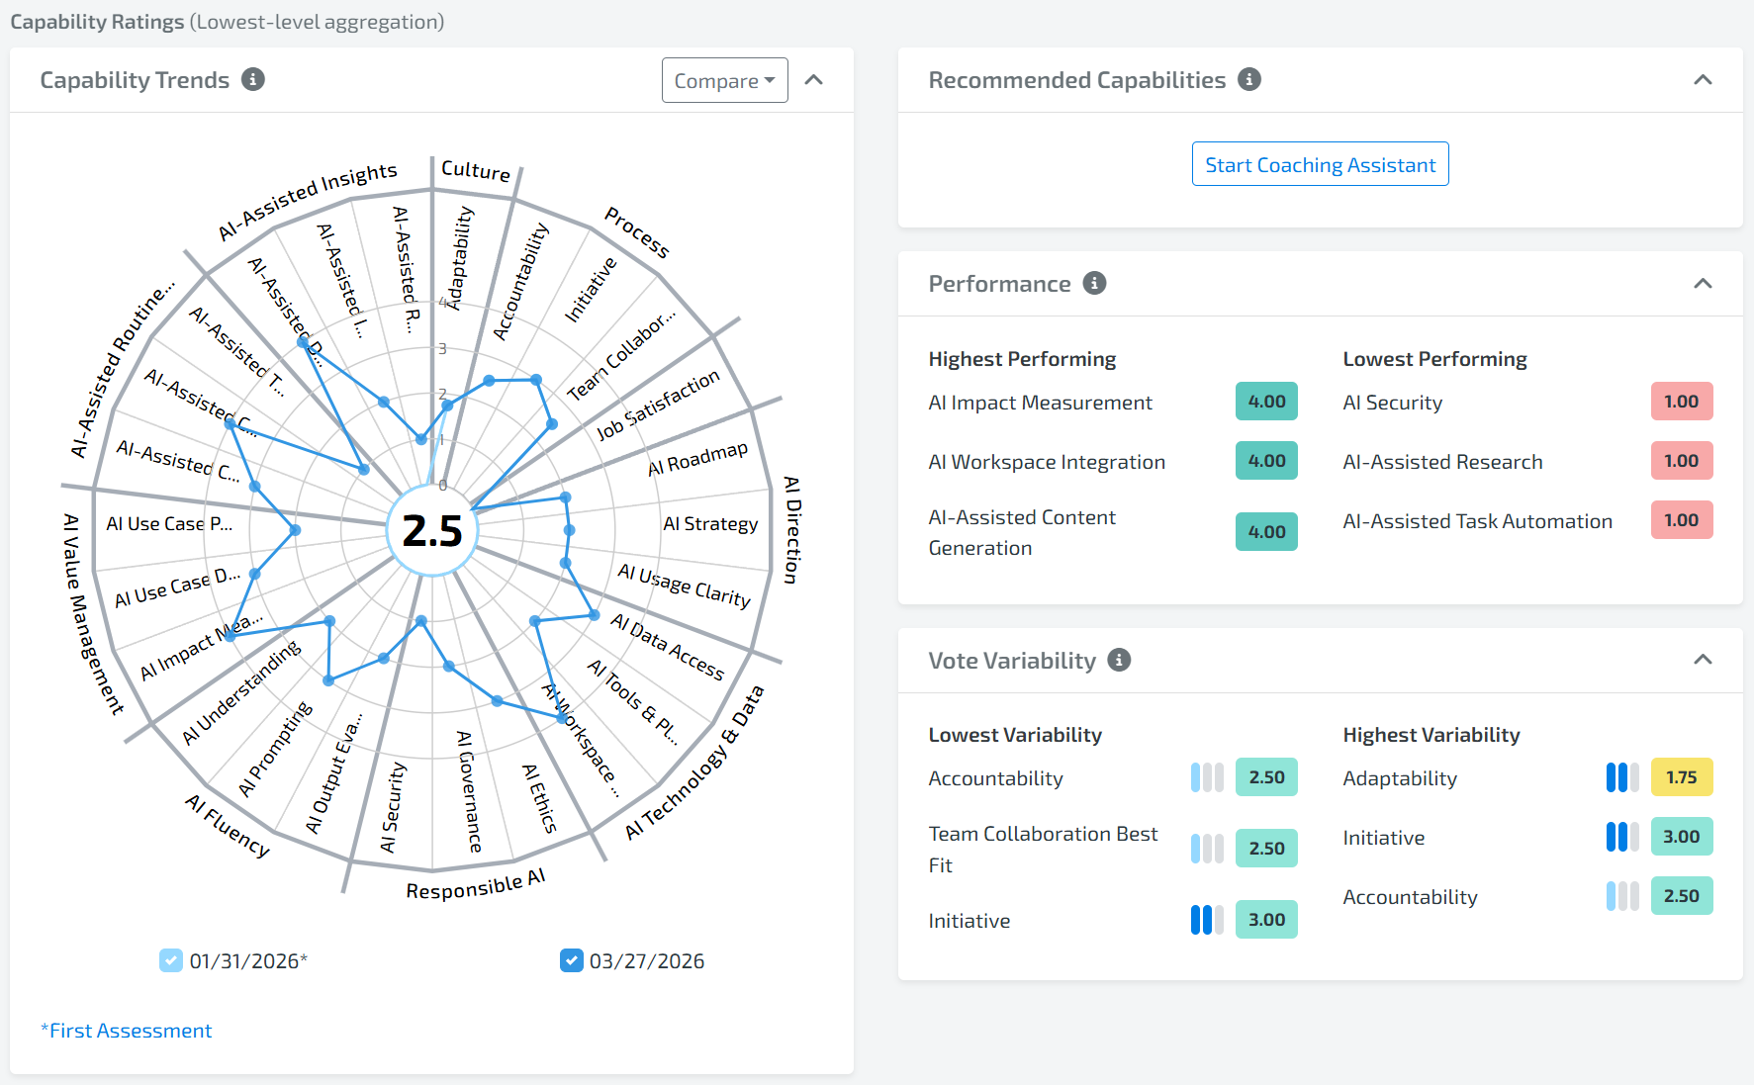Click the AI-Assisted Research 1.00 badge
The height and width of the screenshot is (1085, 1754).
point(1682,461)
